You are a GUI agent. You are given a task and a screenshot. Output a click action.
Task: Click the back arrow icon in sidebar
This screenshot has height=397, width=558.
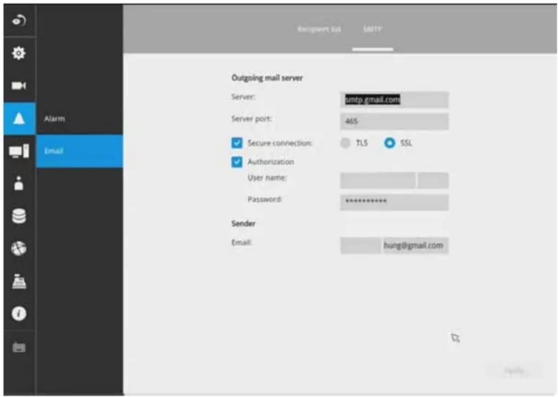(x=19, y=20)
